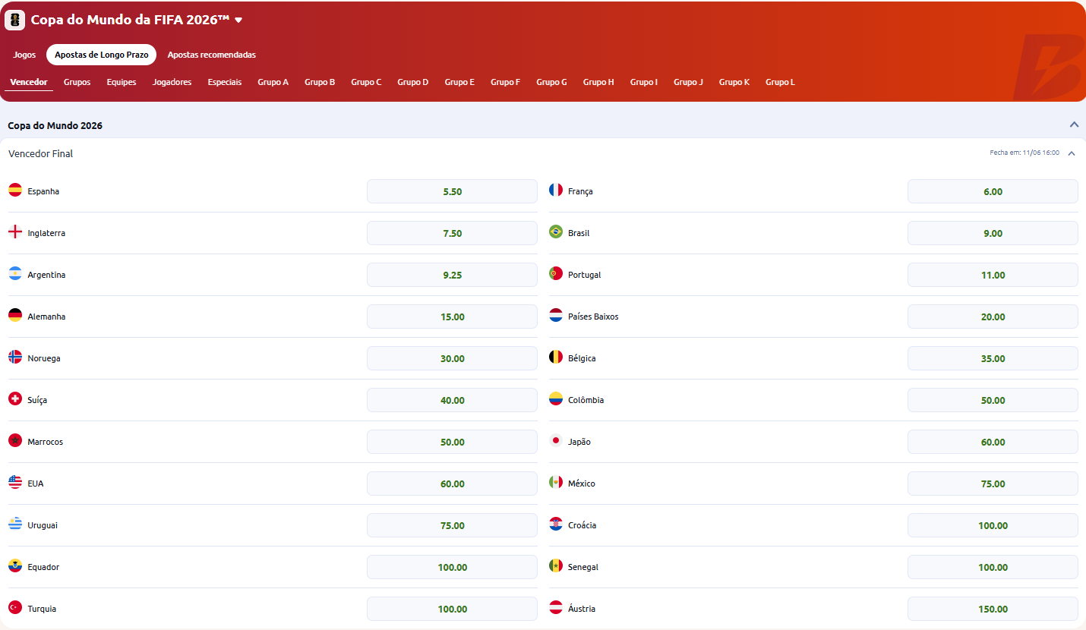The image size is (1086, 630).
Task: Click the Noruega flag icon
Action: [15, 358]
